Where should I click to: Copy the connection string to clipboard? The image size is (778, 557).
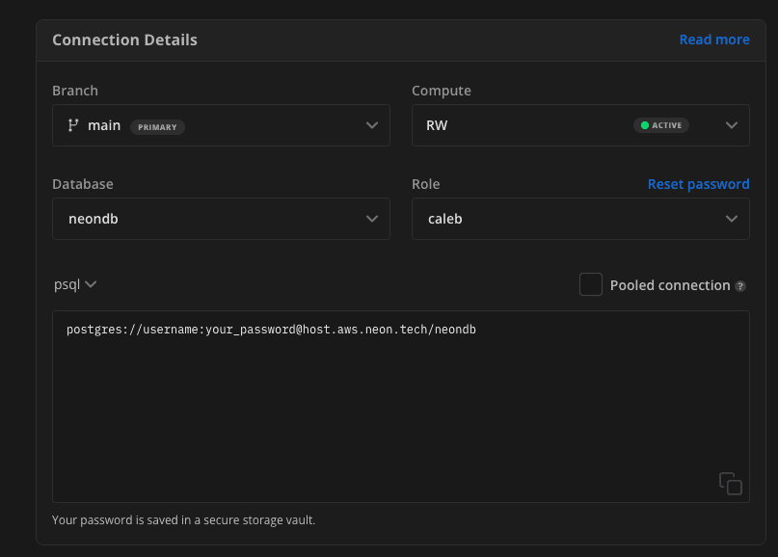tap(730, 484)
